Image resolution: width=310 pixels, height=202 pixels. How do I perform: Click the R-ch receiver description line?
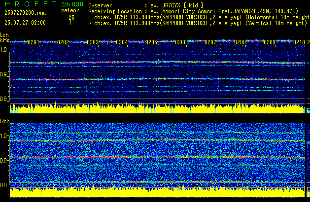[x=198, y=23]
